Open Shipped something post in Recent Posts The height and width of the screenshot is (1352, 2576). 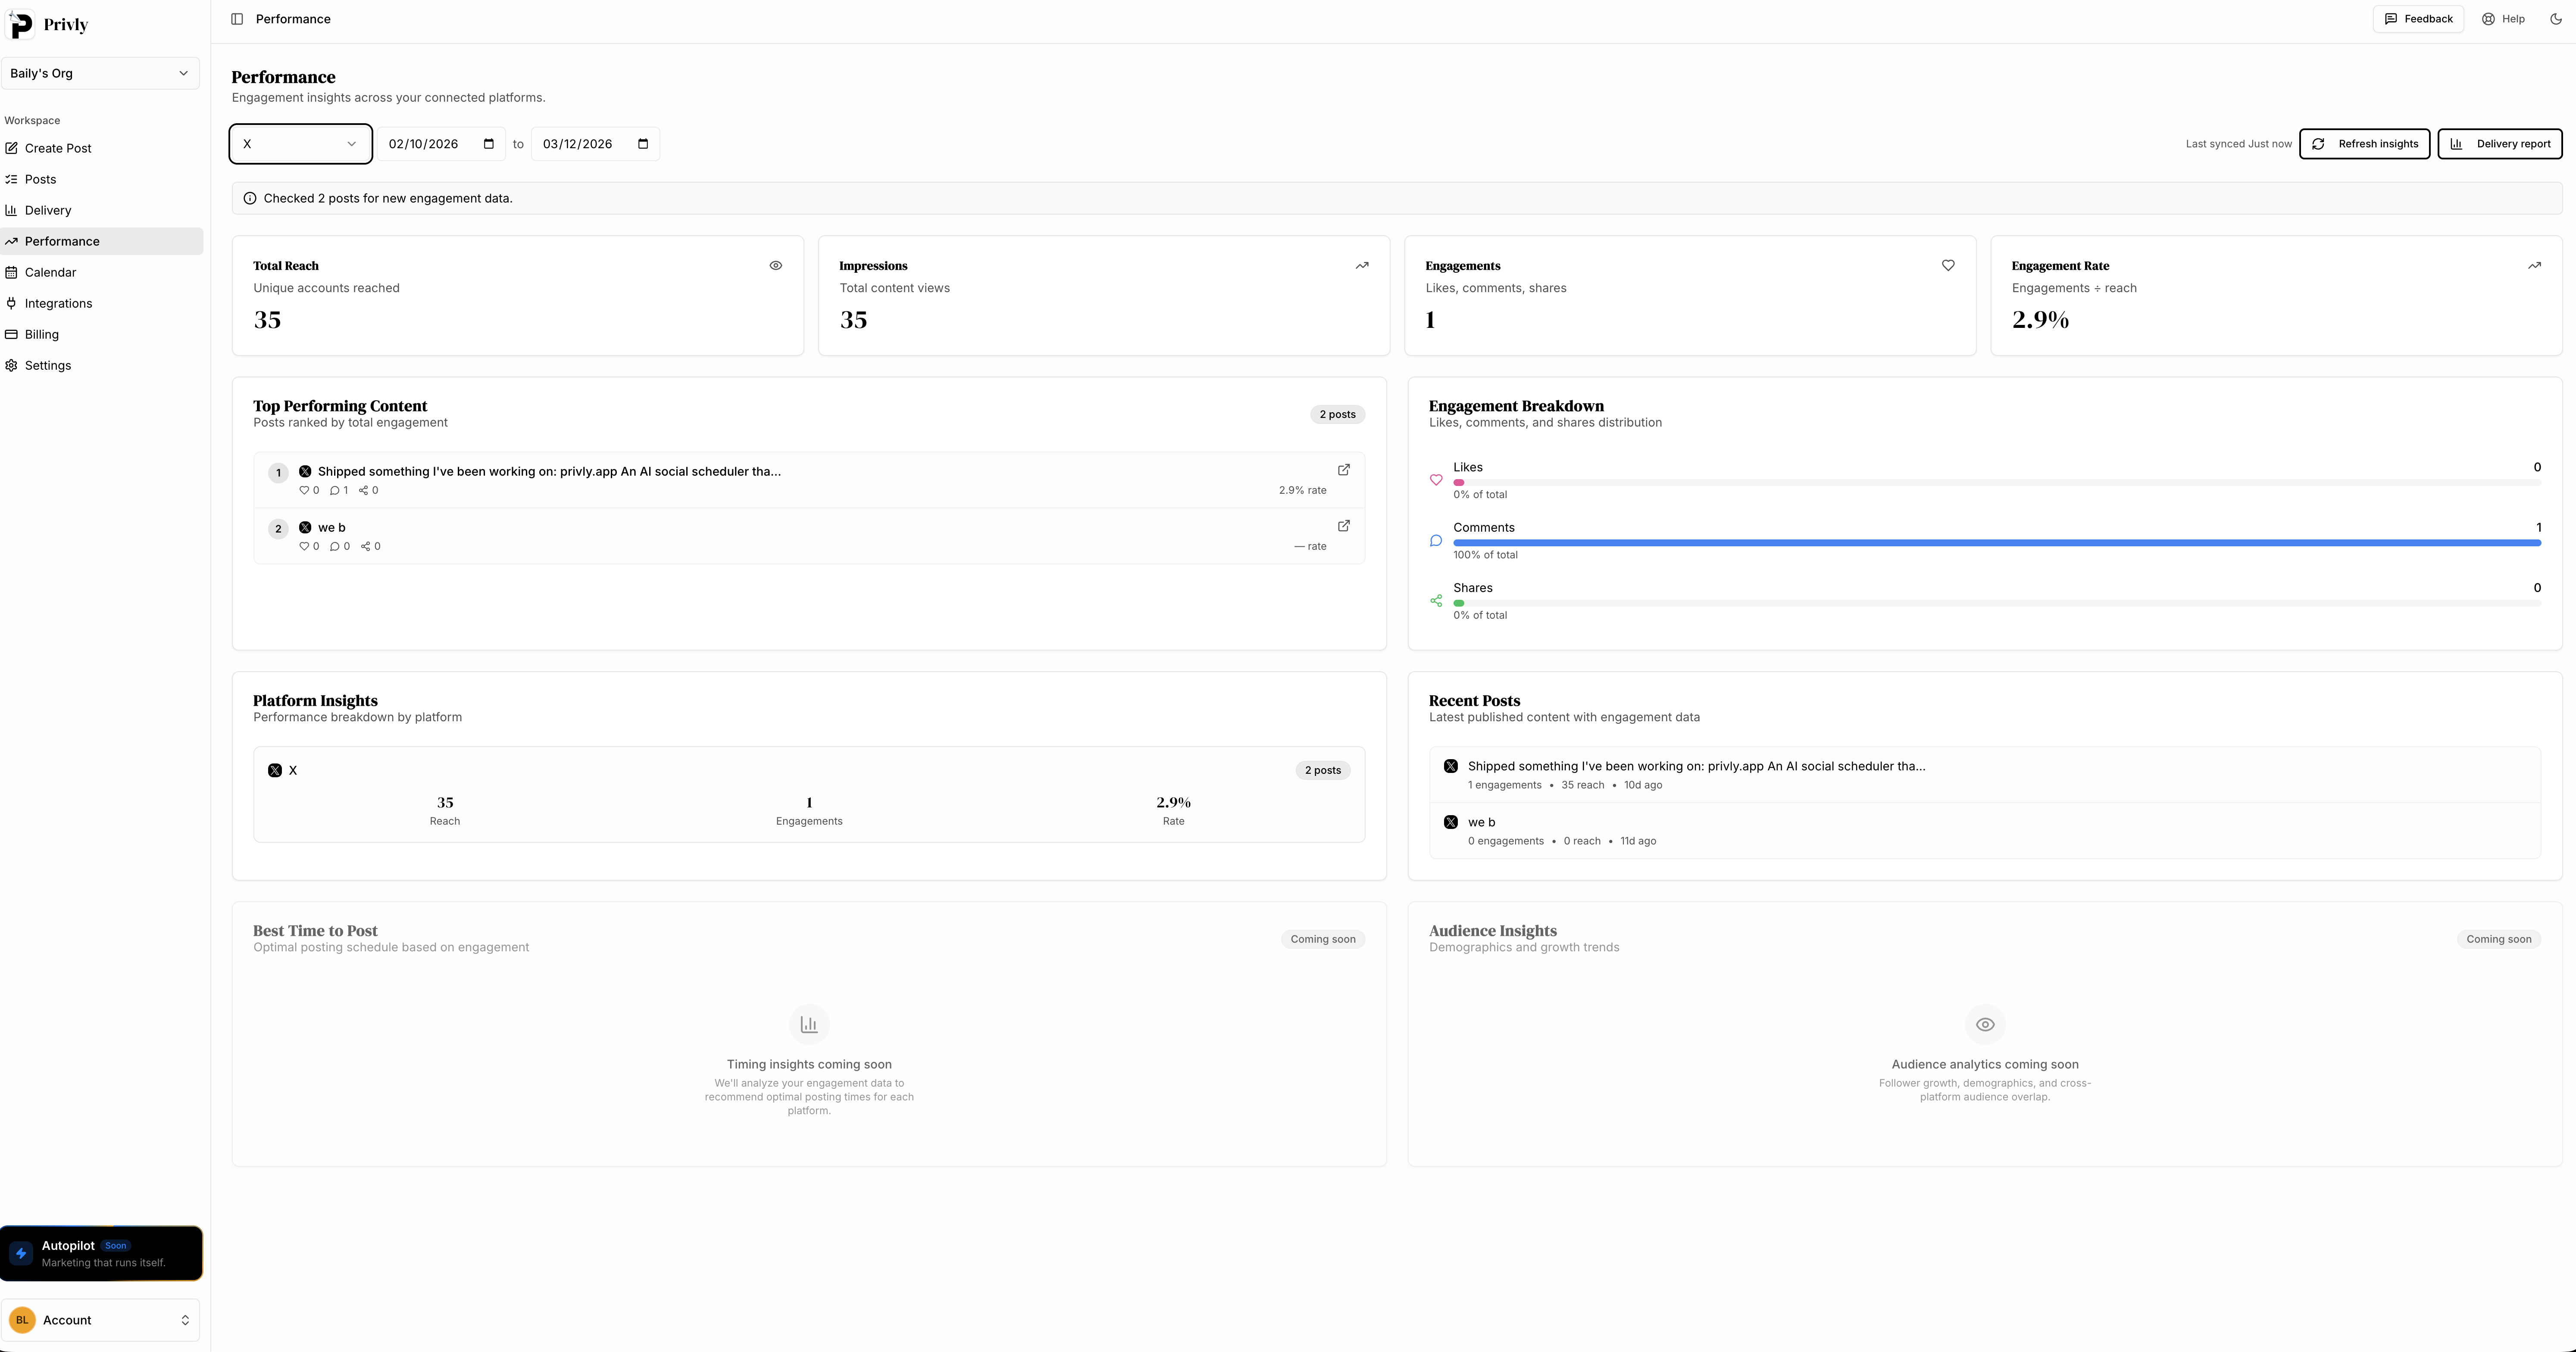coord(1984,774)
